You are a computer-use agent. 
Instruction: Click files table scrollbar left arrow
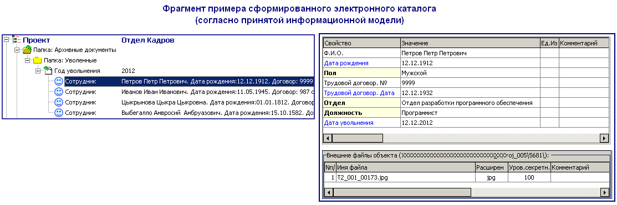(328, 192)
